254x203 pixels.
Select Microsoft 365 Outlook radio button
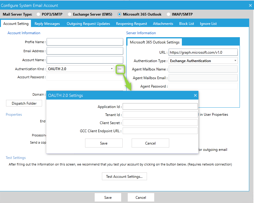119,14
